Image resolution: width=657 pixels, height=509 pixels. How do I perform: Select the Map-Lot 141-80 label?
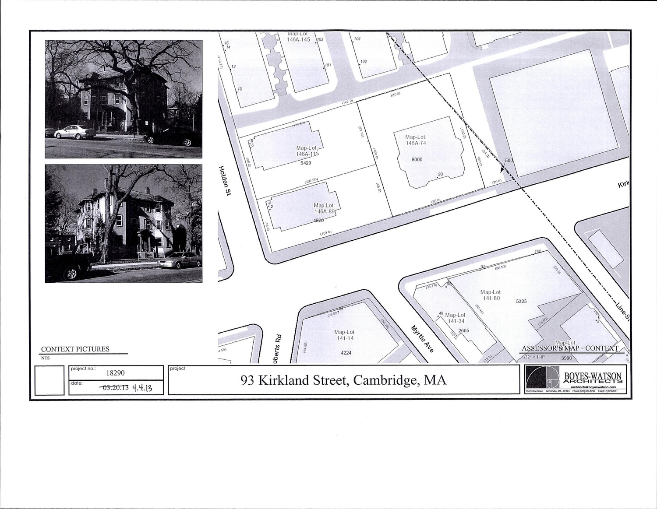coord(490,295)
